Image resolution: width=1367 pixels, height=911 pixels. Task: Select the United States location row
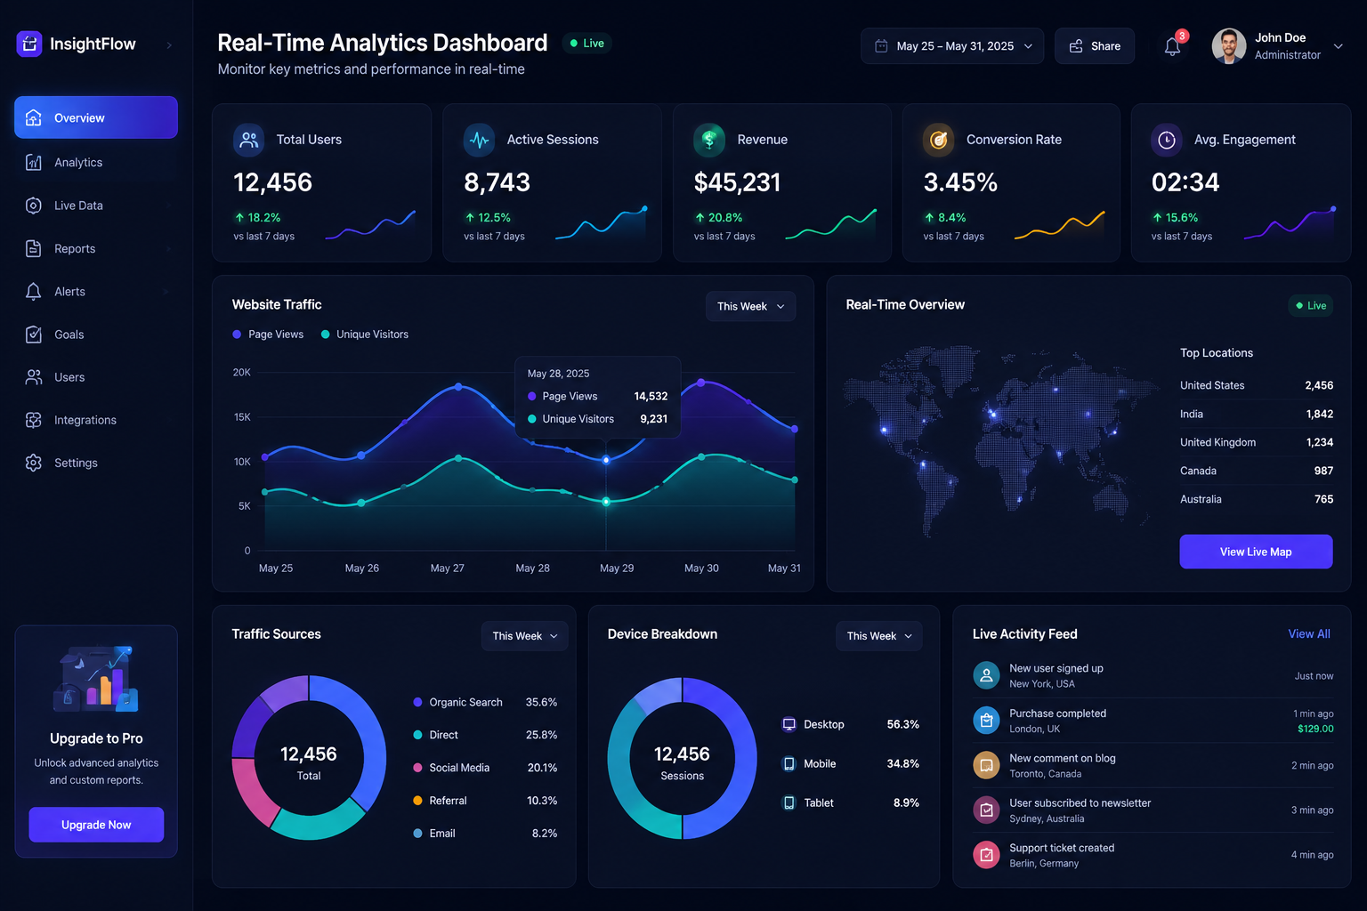click(1257, 385)
